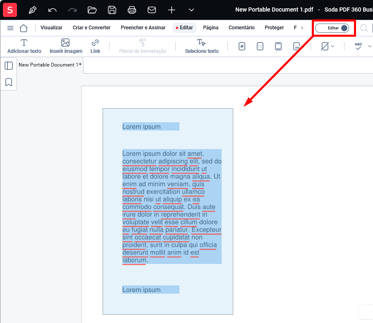Click the word 'laborum.' in the paragraph
373x323 pixels.
tap(135, 260)
